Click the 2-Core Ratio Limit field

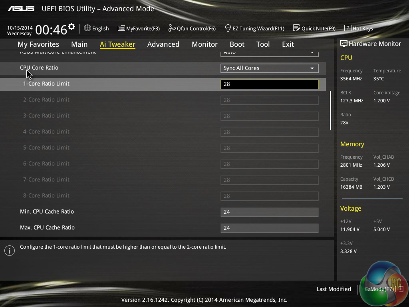[270, 100]
